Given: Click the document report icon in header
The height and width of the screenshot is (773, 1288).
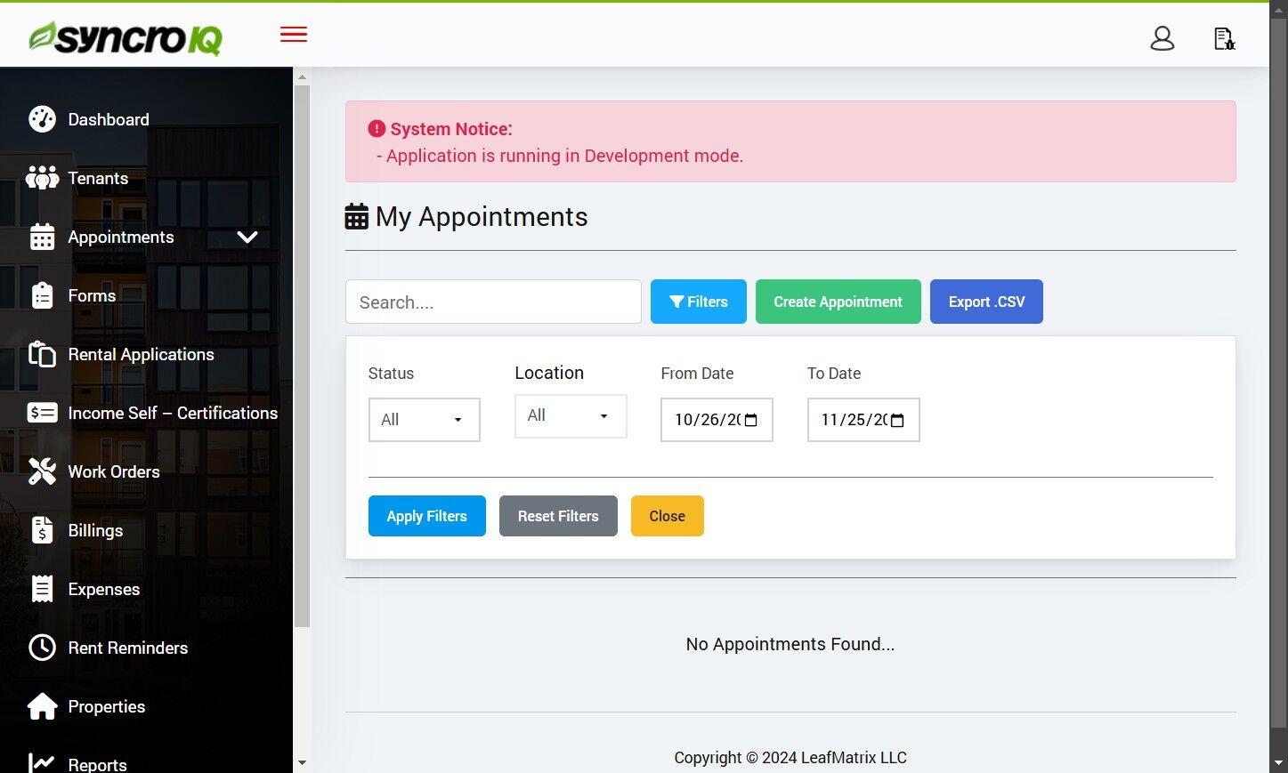Looking at the screenshot, I should (1225, 38).
